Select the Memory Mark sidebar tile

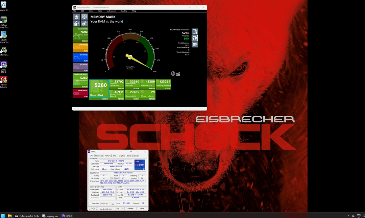pos(80,80)
